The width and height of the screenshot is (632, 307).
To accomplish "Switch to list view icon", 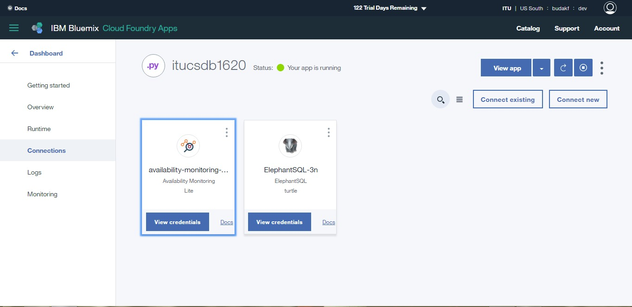I will point(460,100).
